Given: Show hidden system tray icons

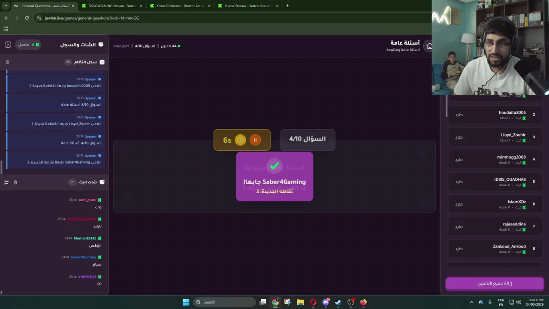Looking at the screenshot, I should pyautogui.click(x=472, y=302).
